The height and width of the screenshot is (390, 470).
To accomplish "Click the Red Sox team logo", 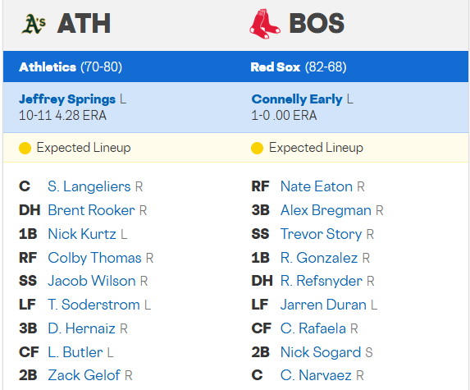I will 265,24.
